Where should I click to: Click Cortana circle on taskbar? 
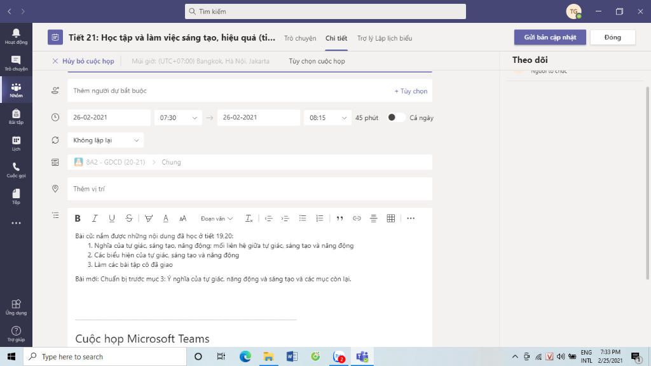198,356
